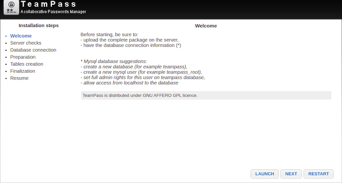Click the GNU AFFERO GPL licence notice

[x=206, y=95]
